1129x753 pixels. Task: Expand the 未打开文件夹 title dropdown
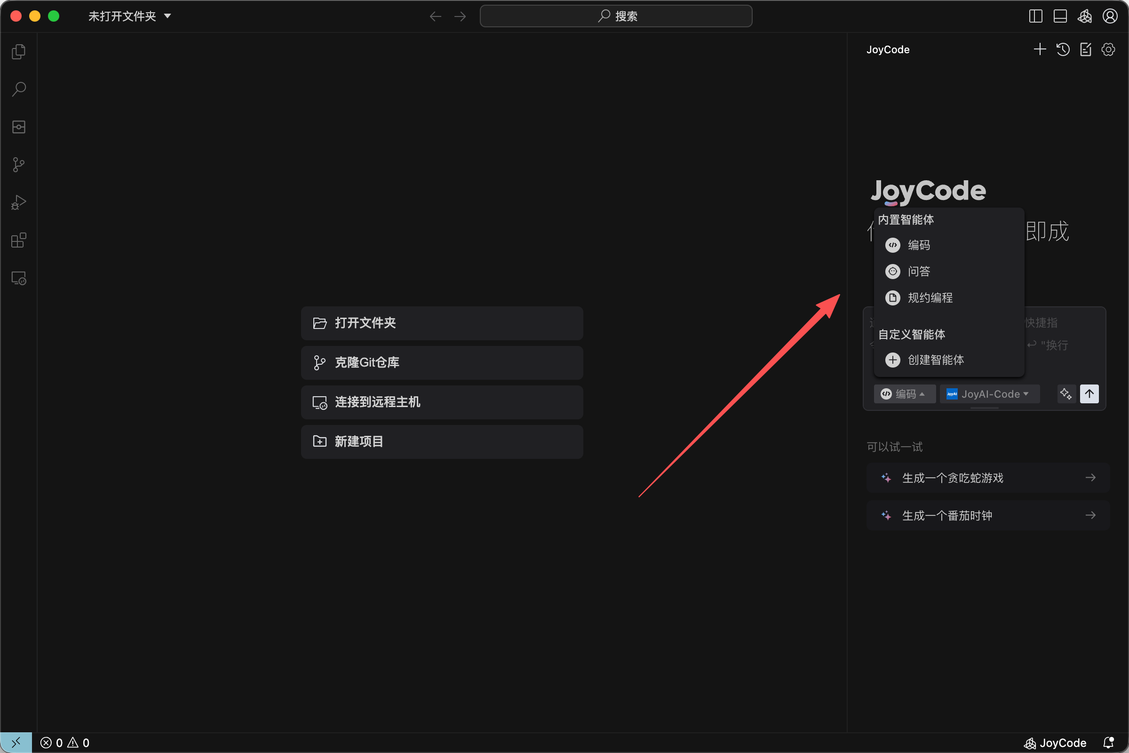pos(129,16)
